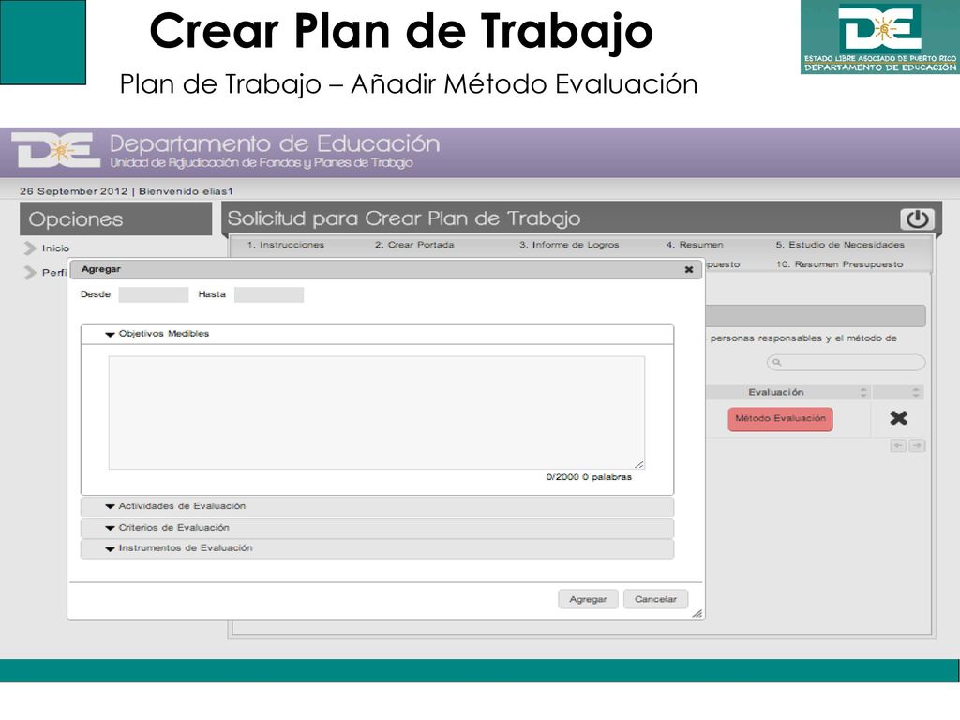Image resolution: width=960 pixels, height=720 pixels.
Task: Click the magnifier icon in search box
Action: tap(776, 363)
